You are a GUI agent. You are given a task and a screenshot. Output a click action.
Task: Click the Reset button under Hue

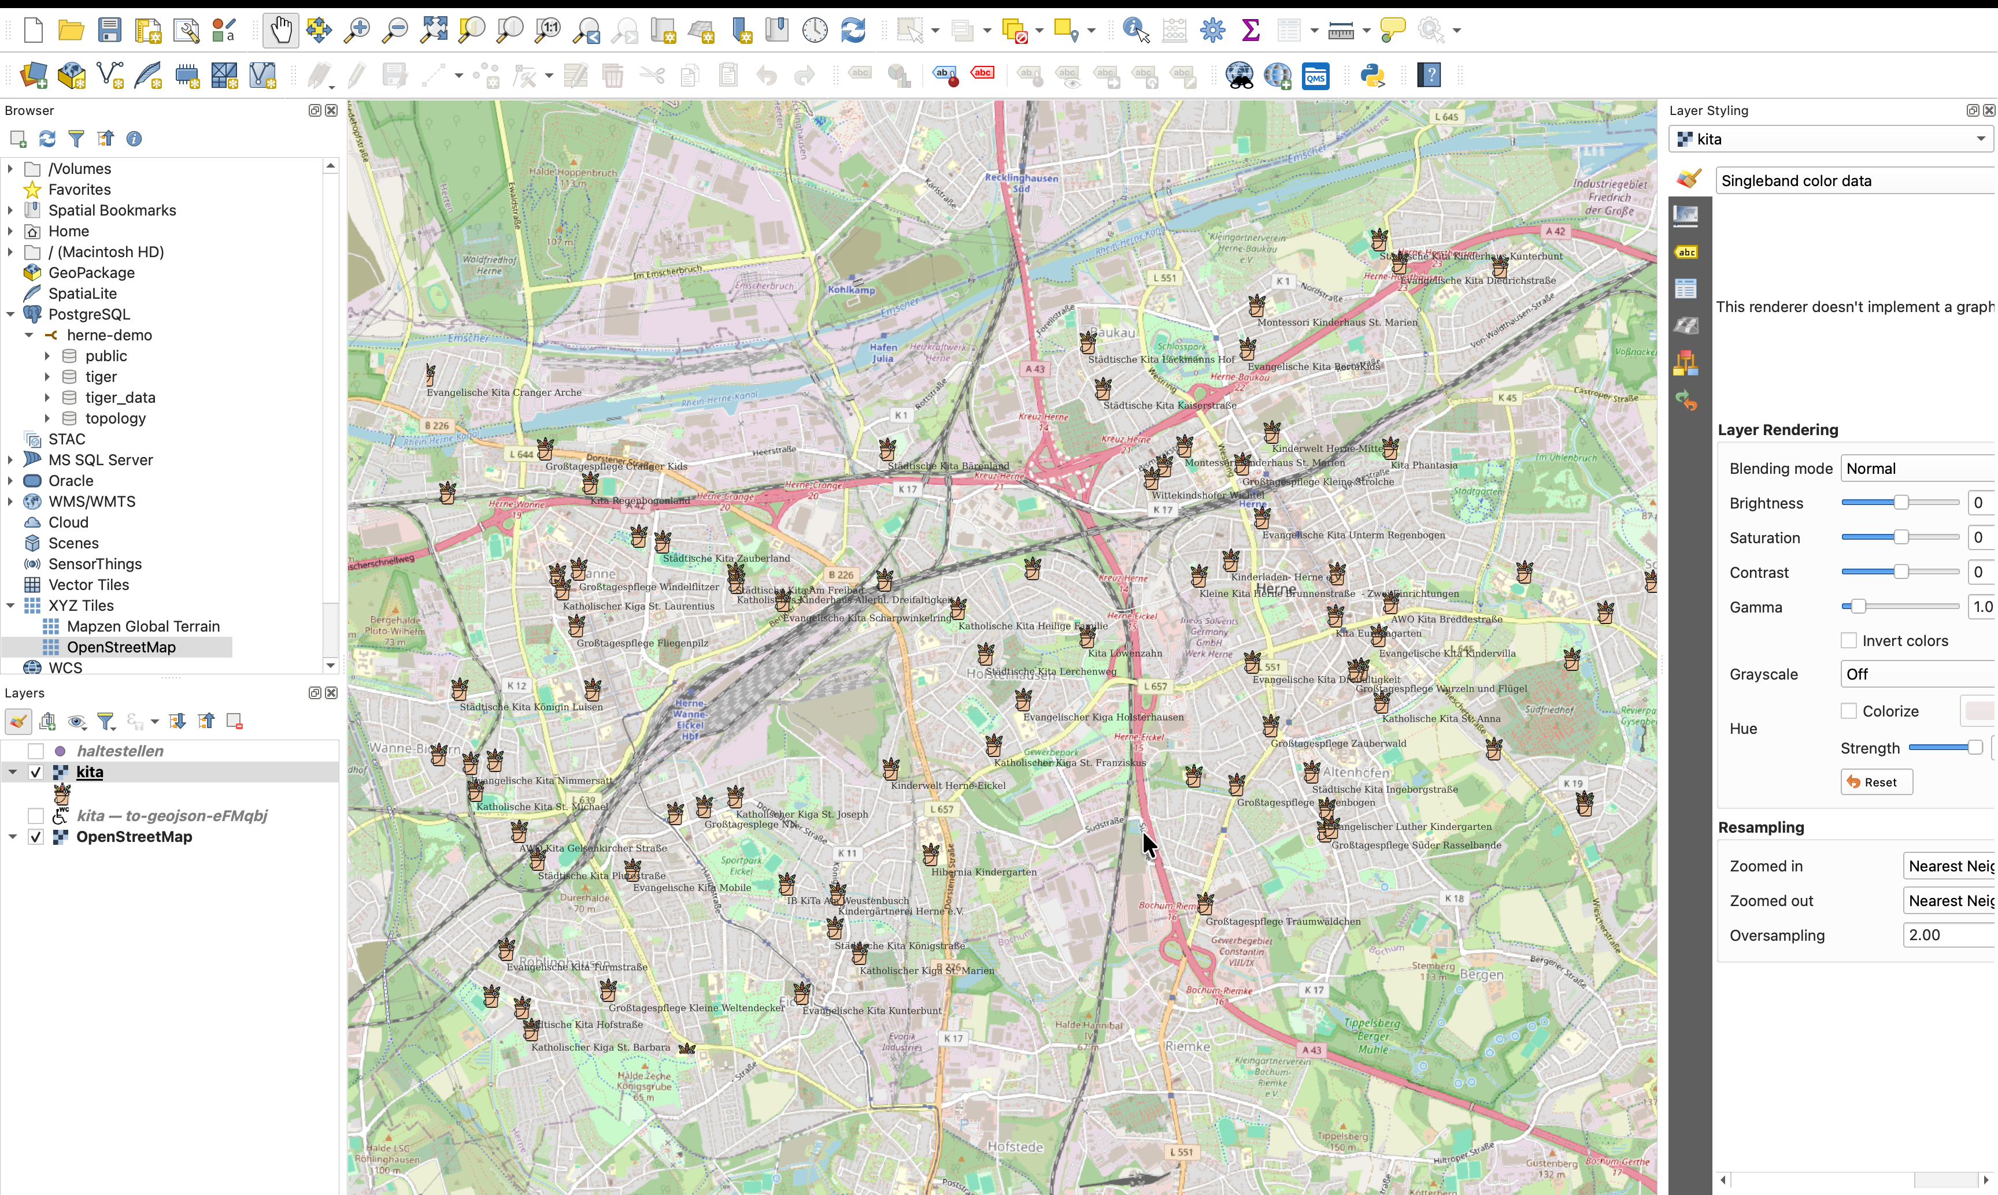click(1877, 782)
